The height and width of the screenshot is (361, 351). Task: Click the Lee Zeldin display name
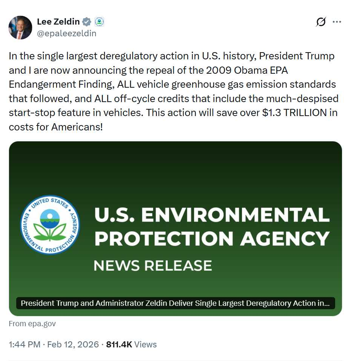coord(58,22)
